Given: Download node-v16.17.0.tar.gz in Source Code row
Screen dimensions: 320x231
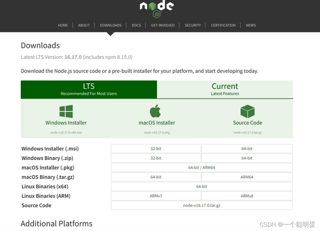Looking at the screenshot, I should pyautogui.click(x=202, y=205).
